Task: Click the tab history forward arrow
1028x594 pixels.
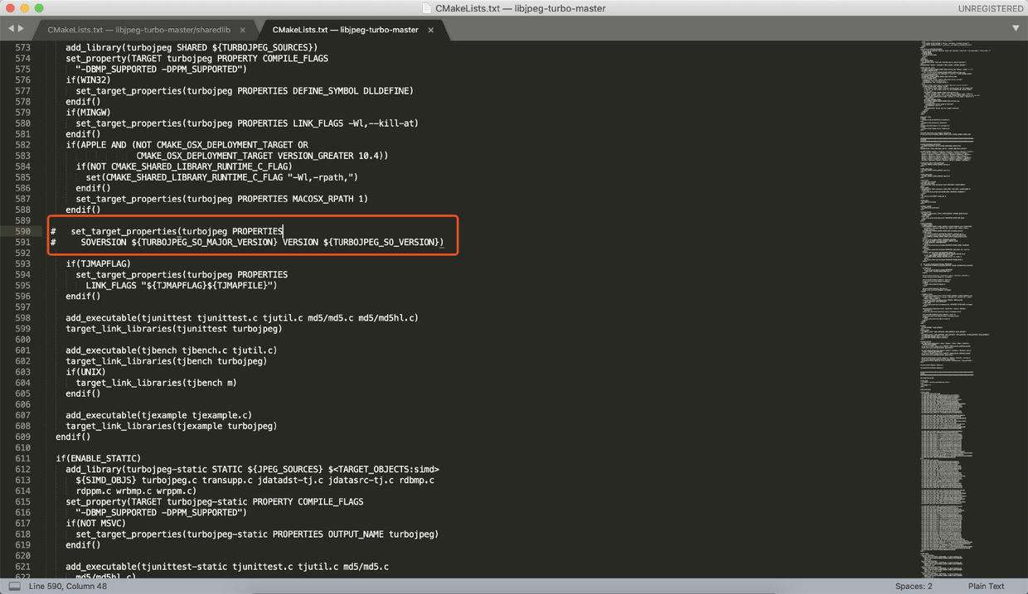Action: pyautogui.click(x=22, y=29)
